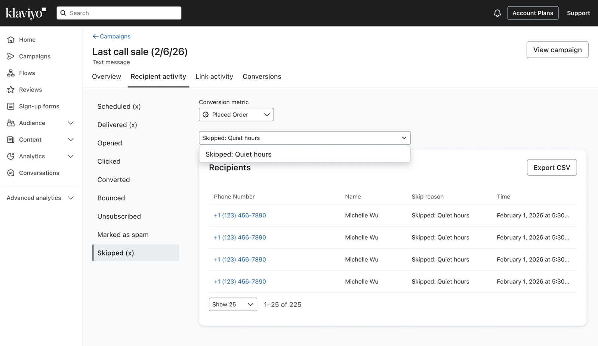Click the search magnifier icon

[63, 13]
